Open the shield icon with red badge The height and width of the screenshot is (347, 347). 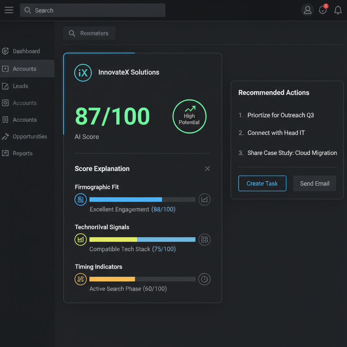click(323, 10)
